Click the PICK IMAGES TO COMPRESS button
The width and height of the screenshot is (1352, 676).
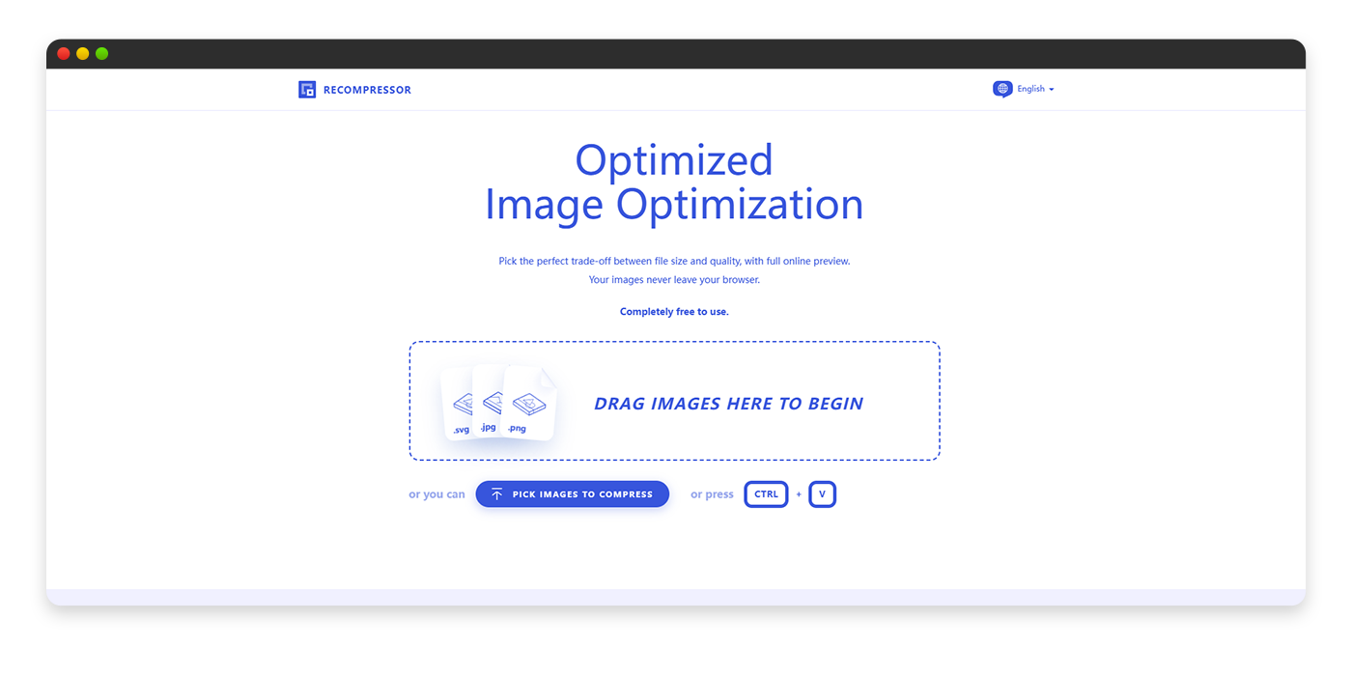[573, 494]
